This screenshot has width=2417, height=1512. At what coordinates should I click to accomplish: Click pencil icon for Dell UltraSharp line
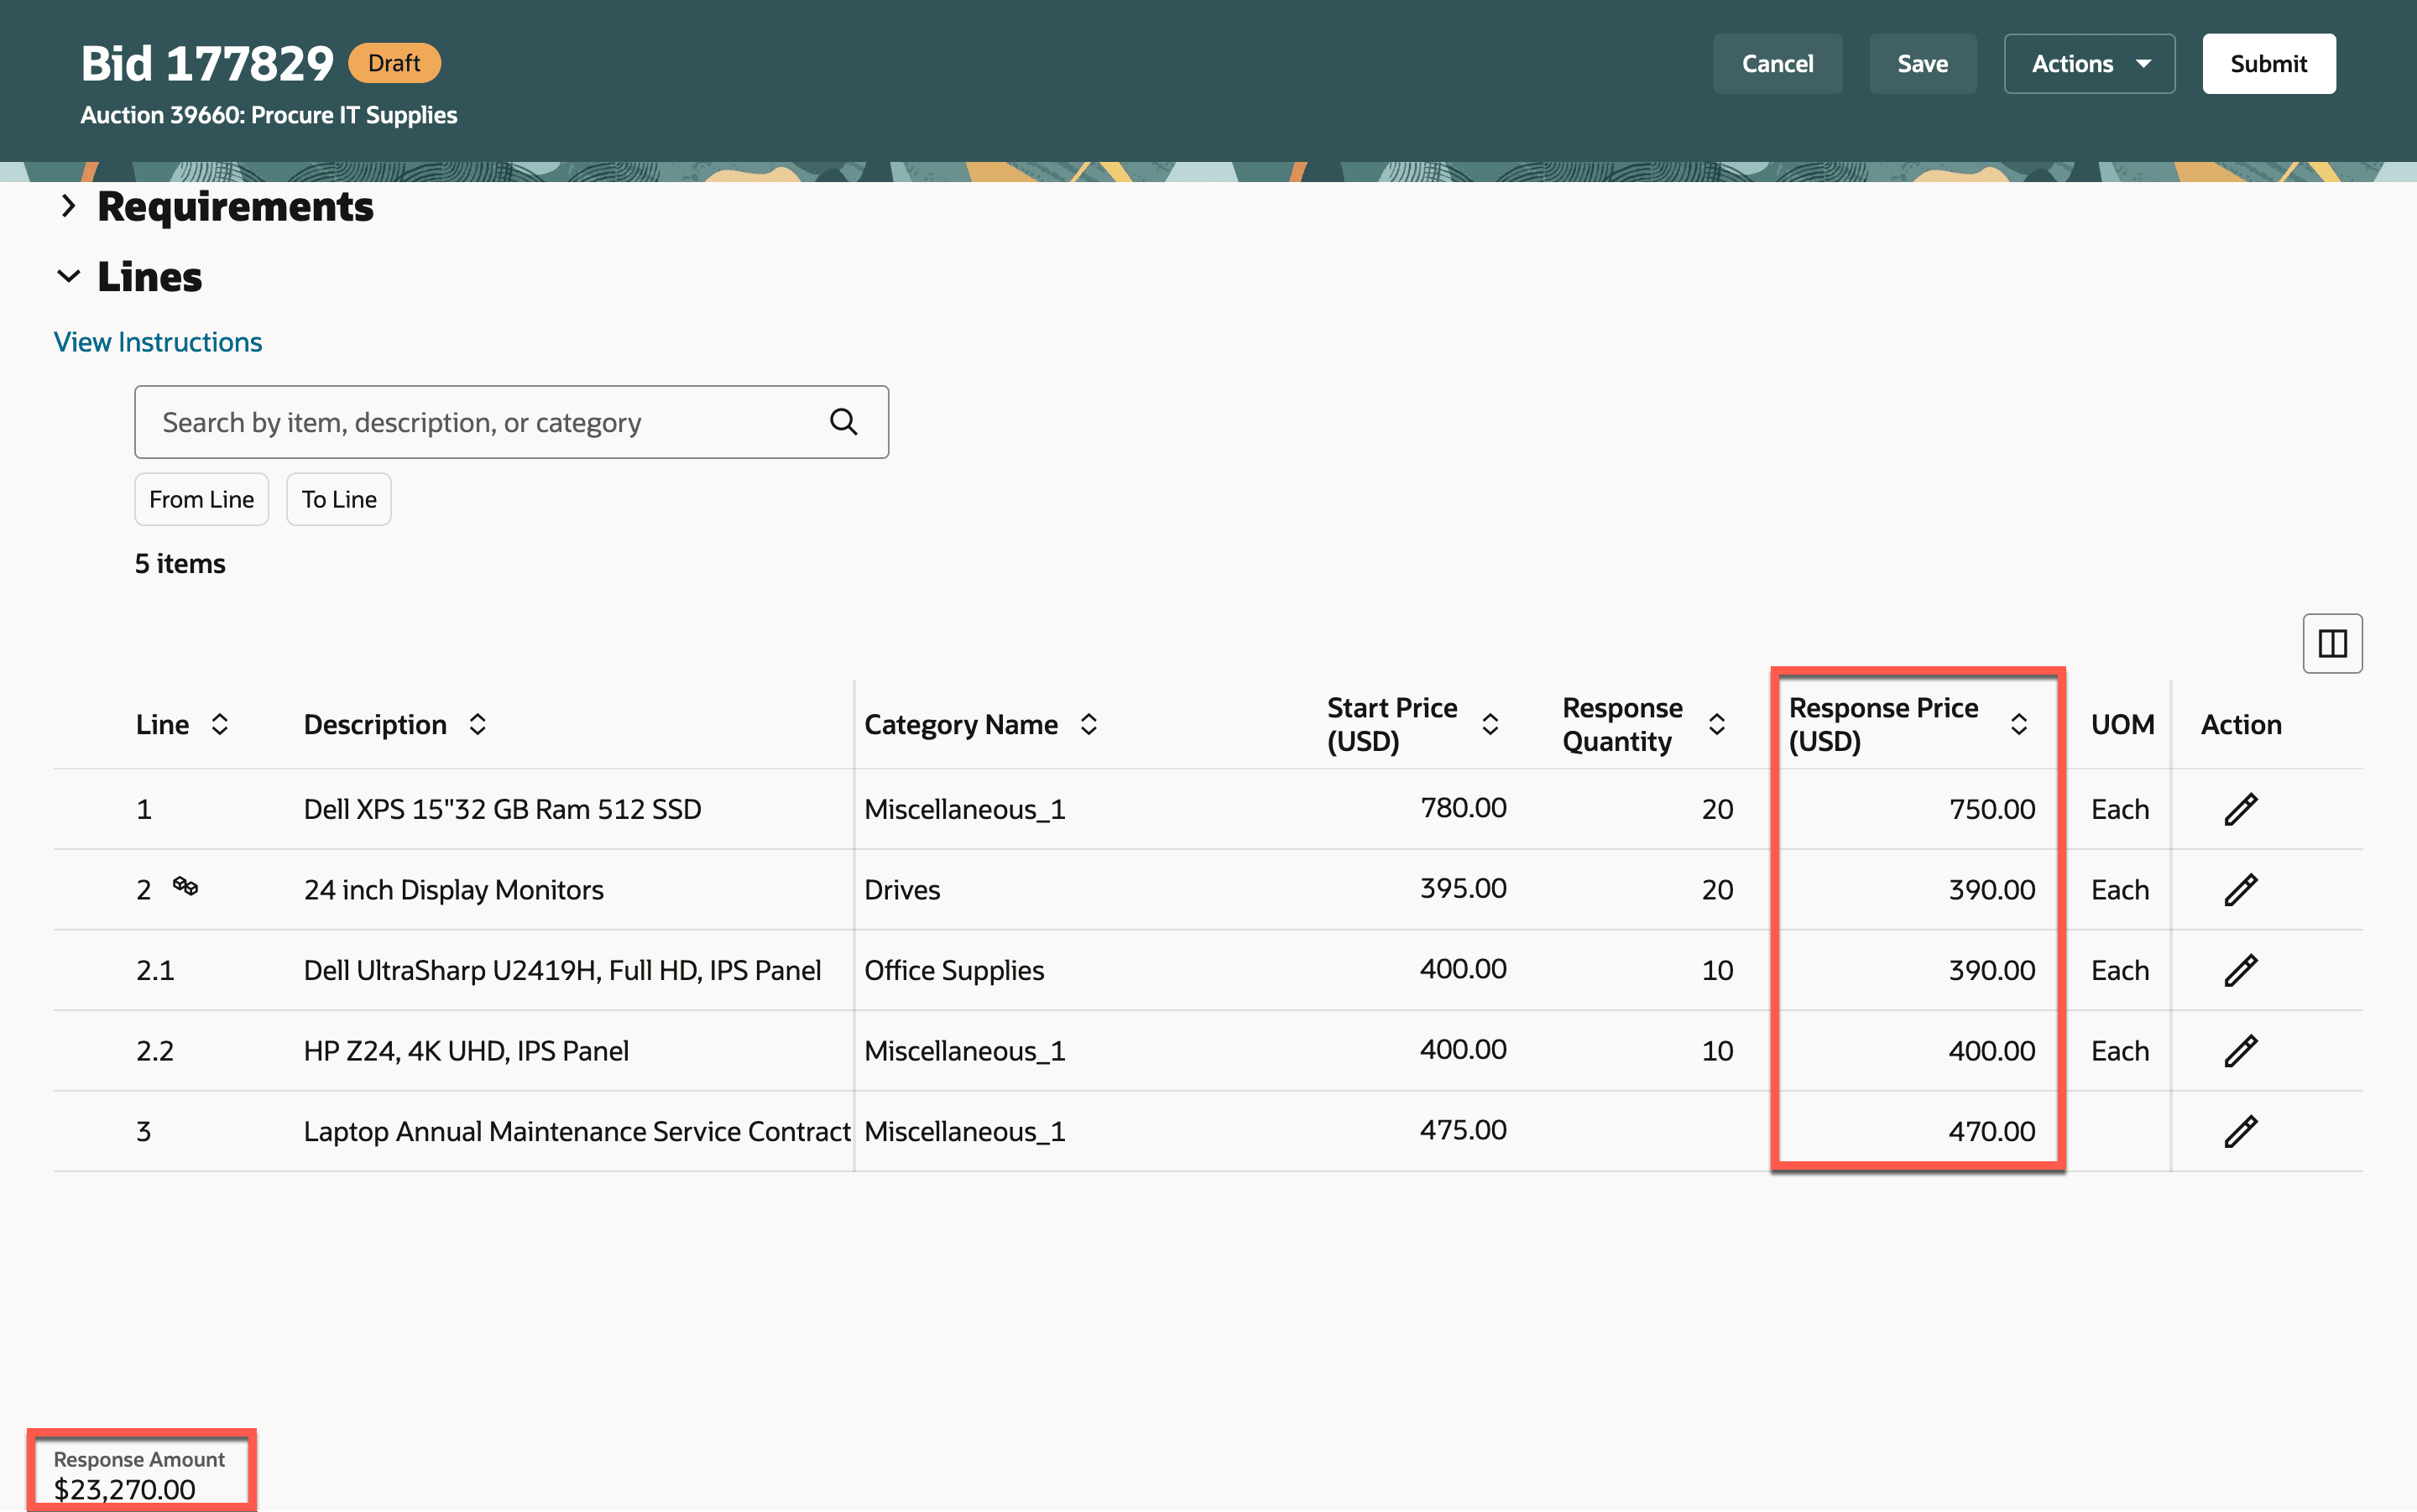coord(2240,970)
